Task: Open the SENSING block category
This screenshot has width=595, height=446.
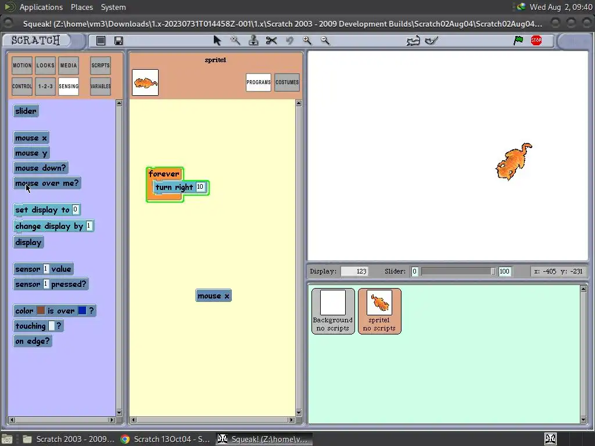Action: [x=69, y=87]
